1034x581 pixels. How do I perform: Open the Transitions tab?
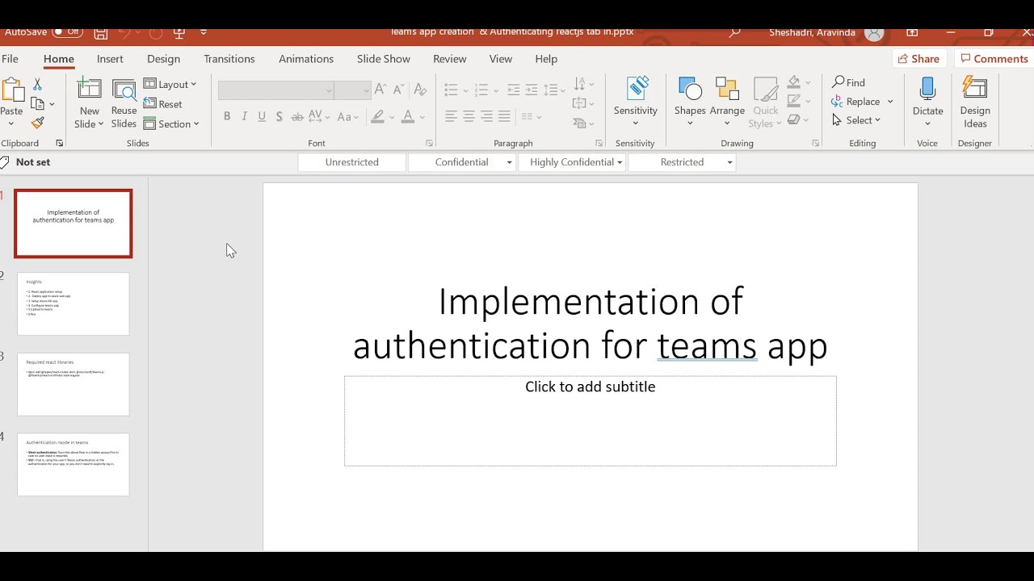point(229,59)
